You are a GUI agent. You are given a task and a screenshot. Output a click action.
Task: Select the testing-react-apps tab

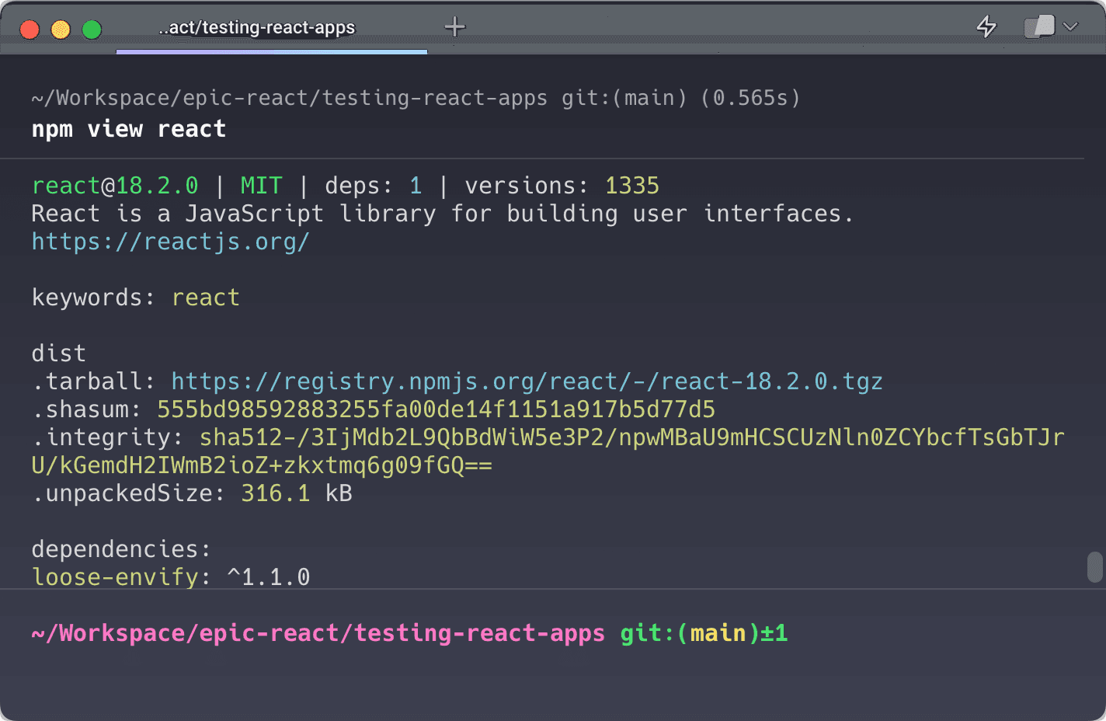[x=256, y=28]
